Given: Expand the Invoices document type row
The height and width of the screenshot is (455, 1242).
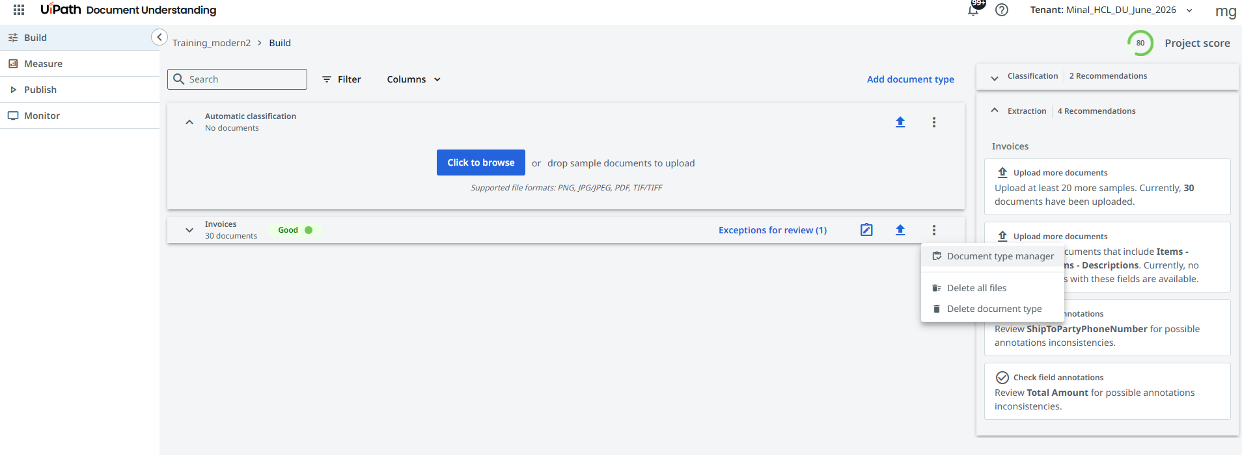Looking at the screenshot, I should [189, 230].
